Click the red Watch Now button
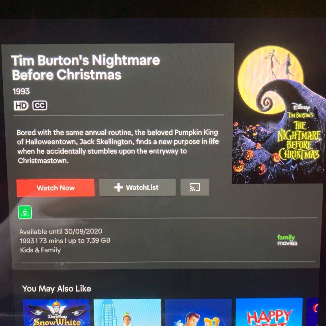 56,188
